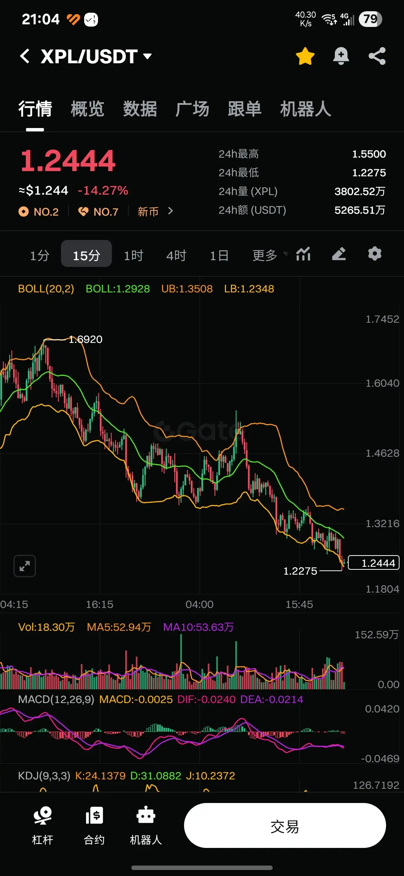Switch to the 机器人 top tab
This screenshot has height=876, width=404.
point(306,109)
